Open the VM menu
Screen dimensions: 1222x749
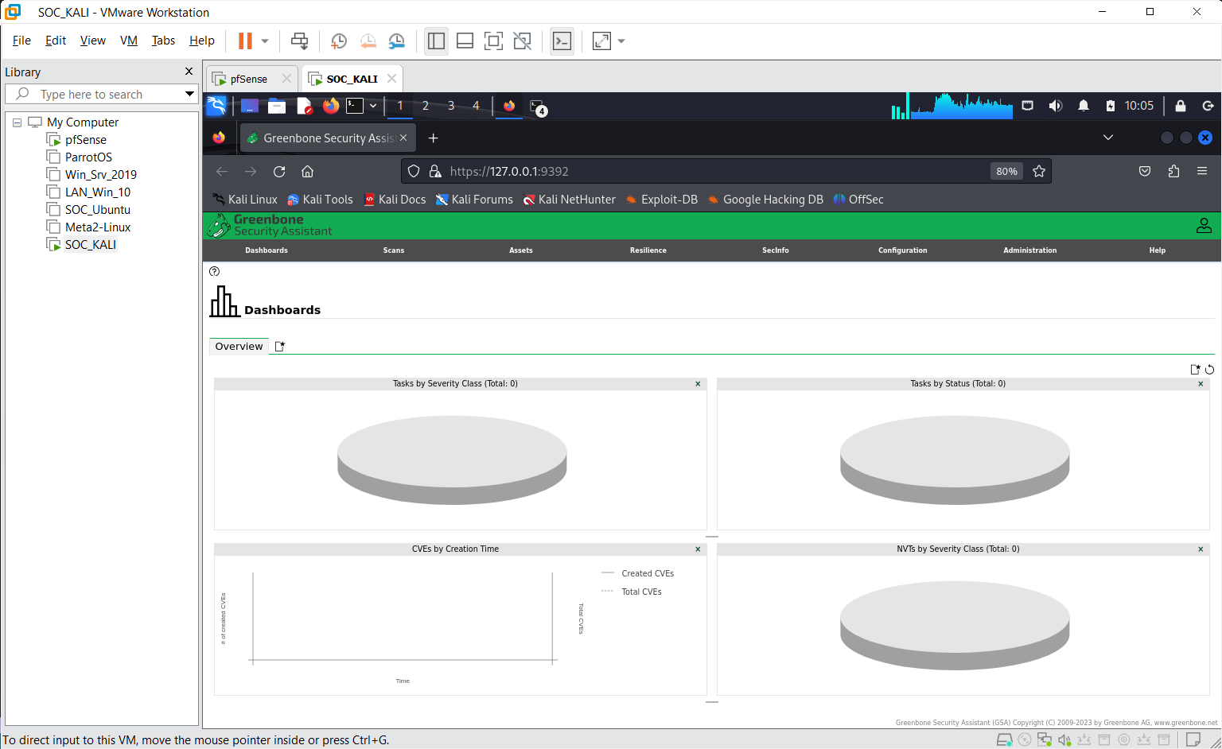(x=128, y=41)
